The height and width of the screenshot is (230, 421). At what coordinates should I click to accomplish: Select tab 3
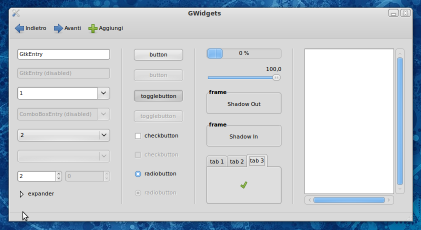tap(256, 161)
